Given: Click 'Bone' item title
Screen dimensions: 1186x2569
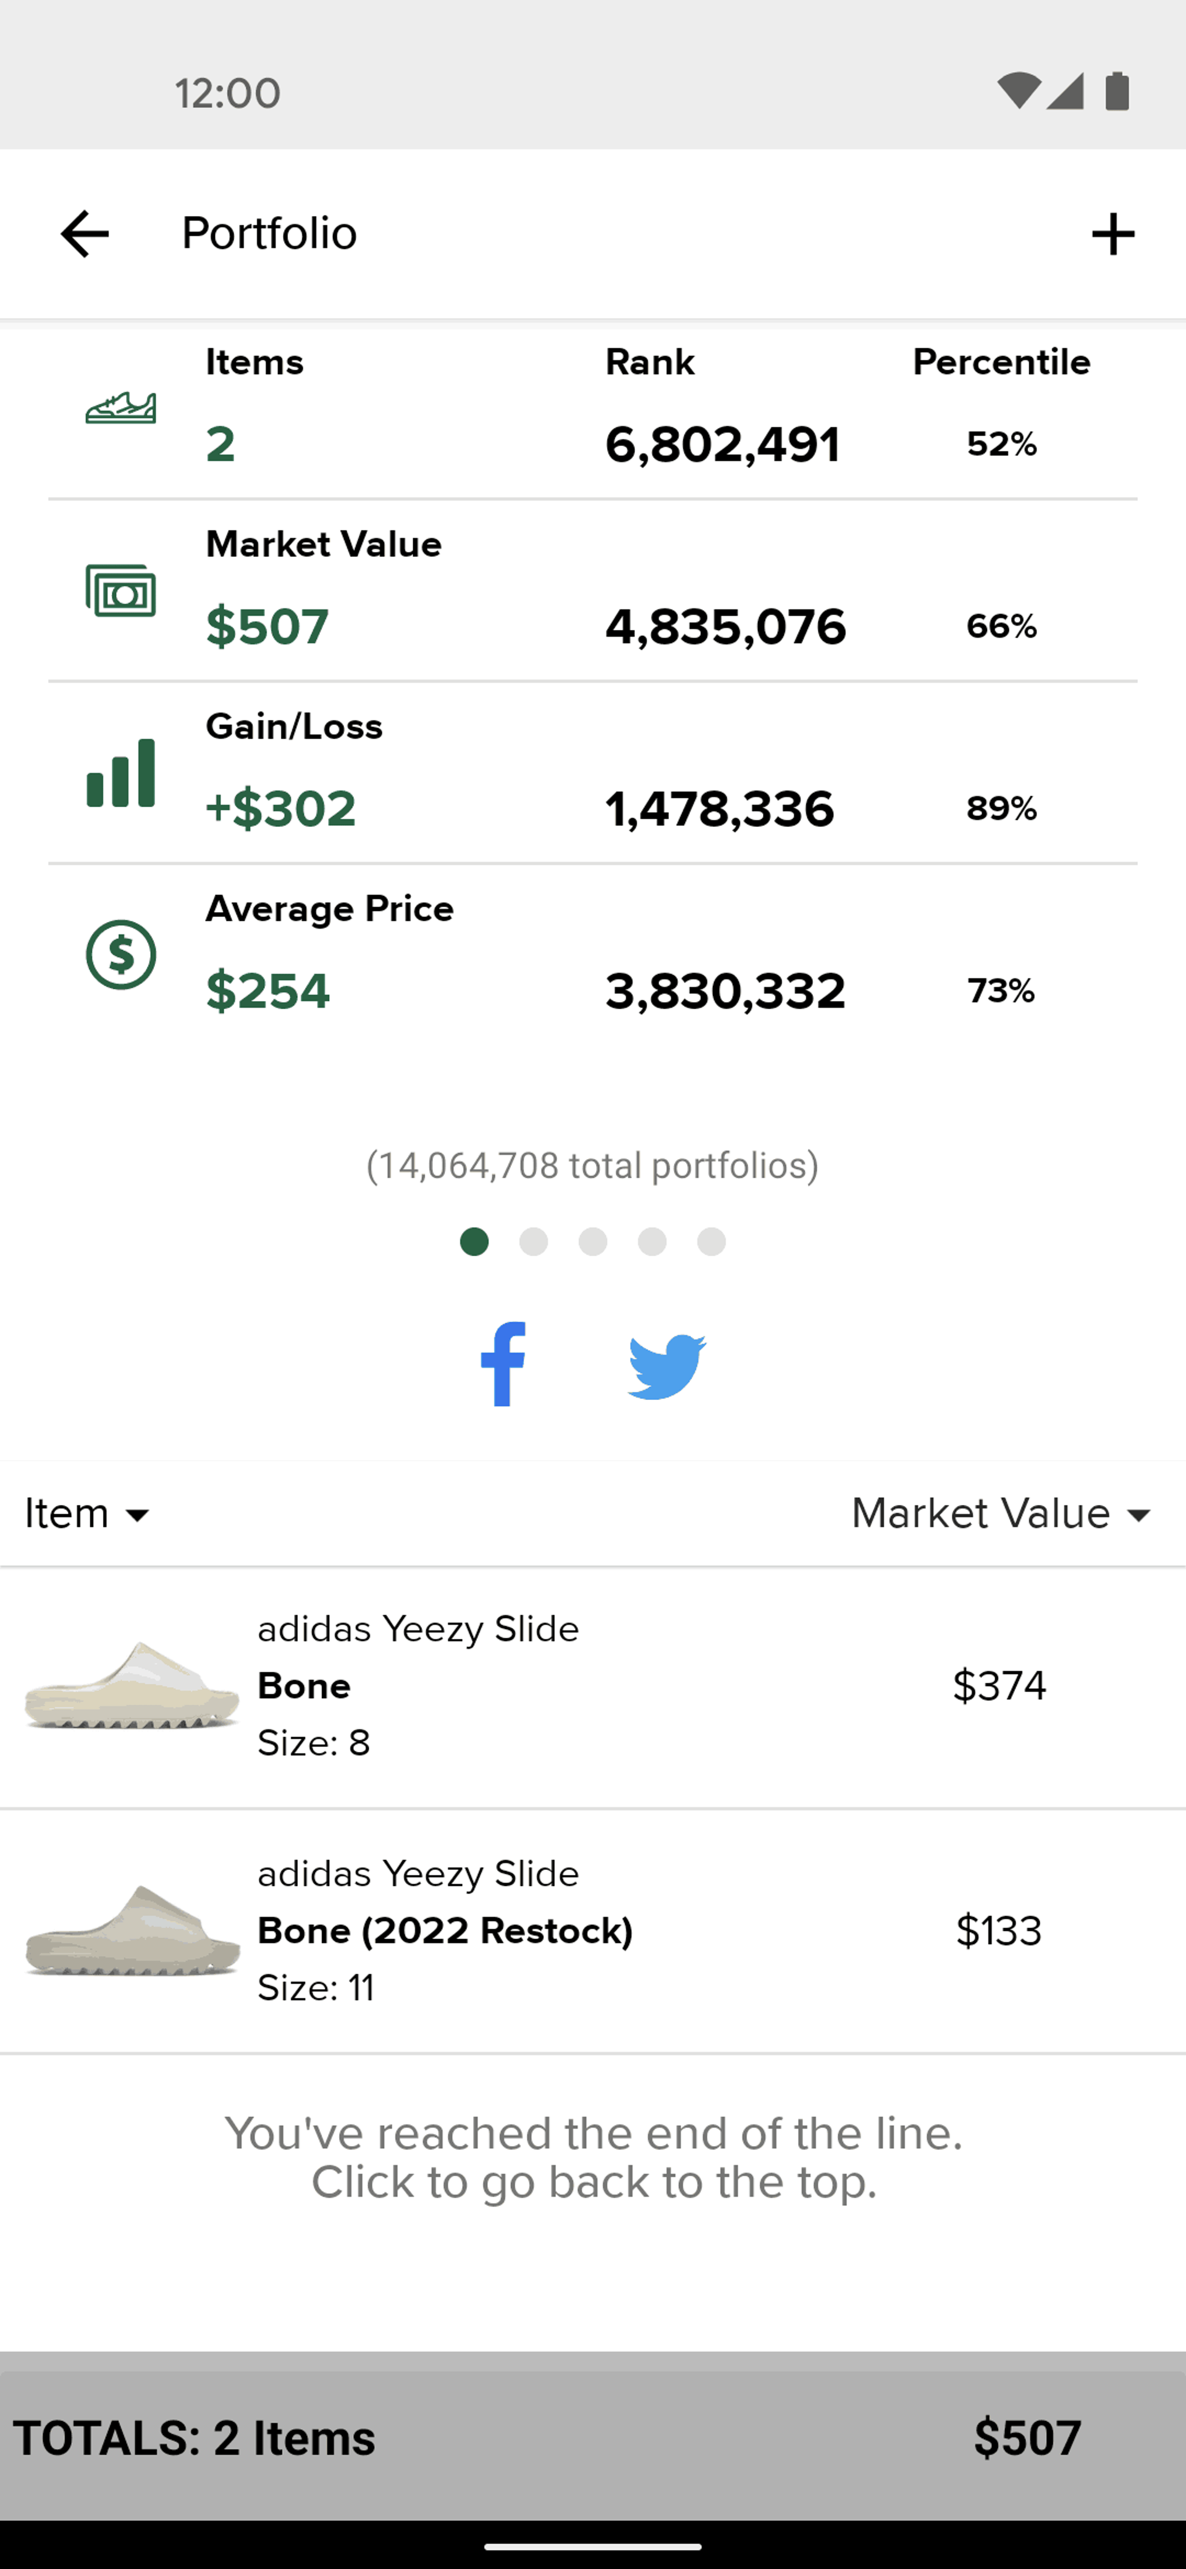Looking at the screenshot, I should point(305,1687).
